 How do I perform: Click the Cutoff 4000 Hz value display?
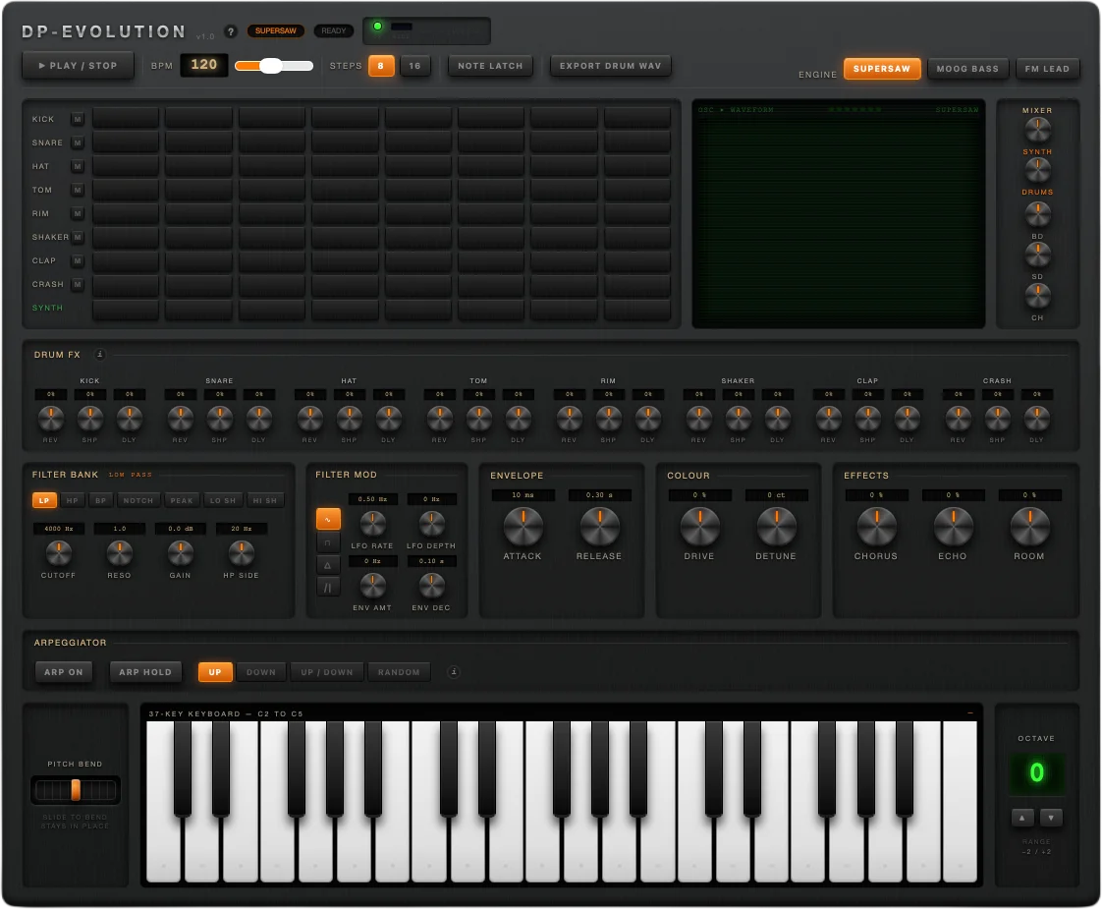[58, 528]
